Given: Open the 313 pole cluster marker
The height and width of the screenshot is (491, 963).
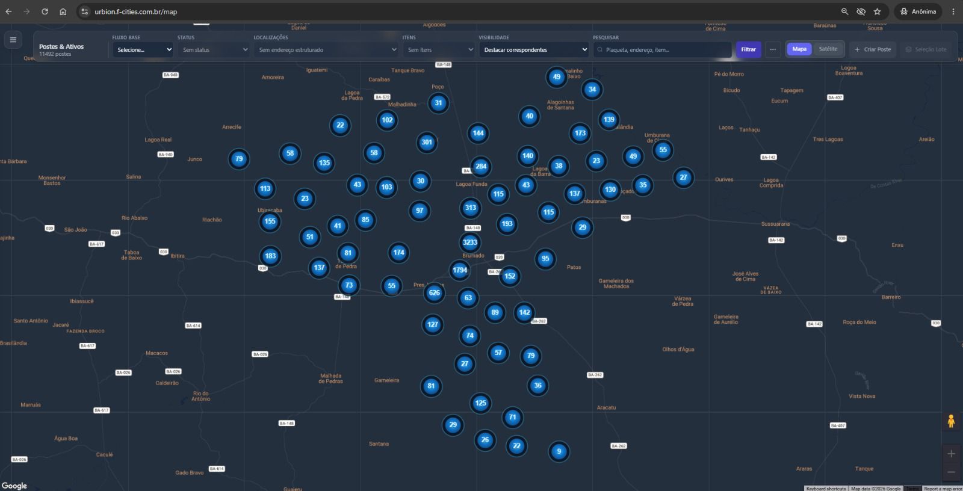Looking at the screenshot, I should click(471, 208).
